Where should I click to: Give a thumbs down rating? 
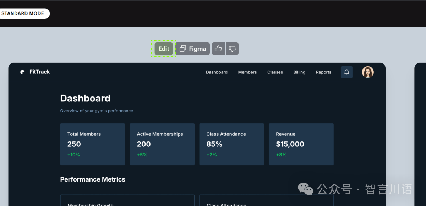pyautogui.click(x=232, y=49)
